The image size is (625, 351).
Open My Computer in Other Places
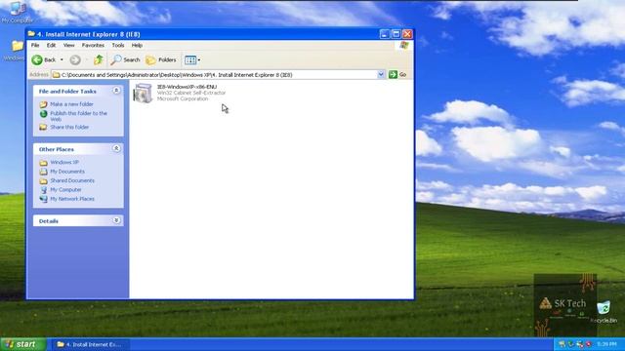pyautogui.click(x=65, y=190)
